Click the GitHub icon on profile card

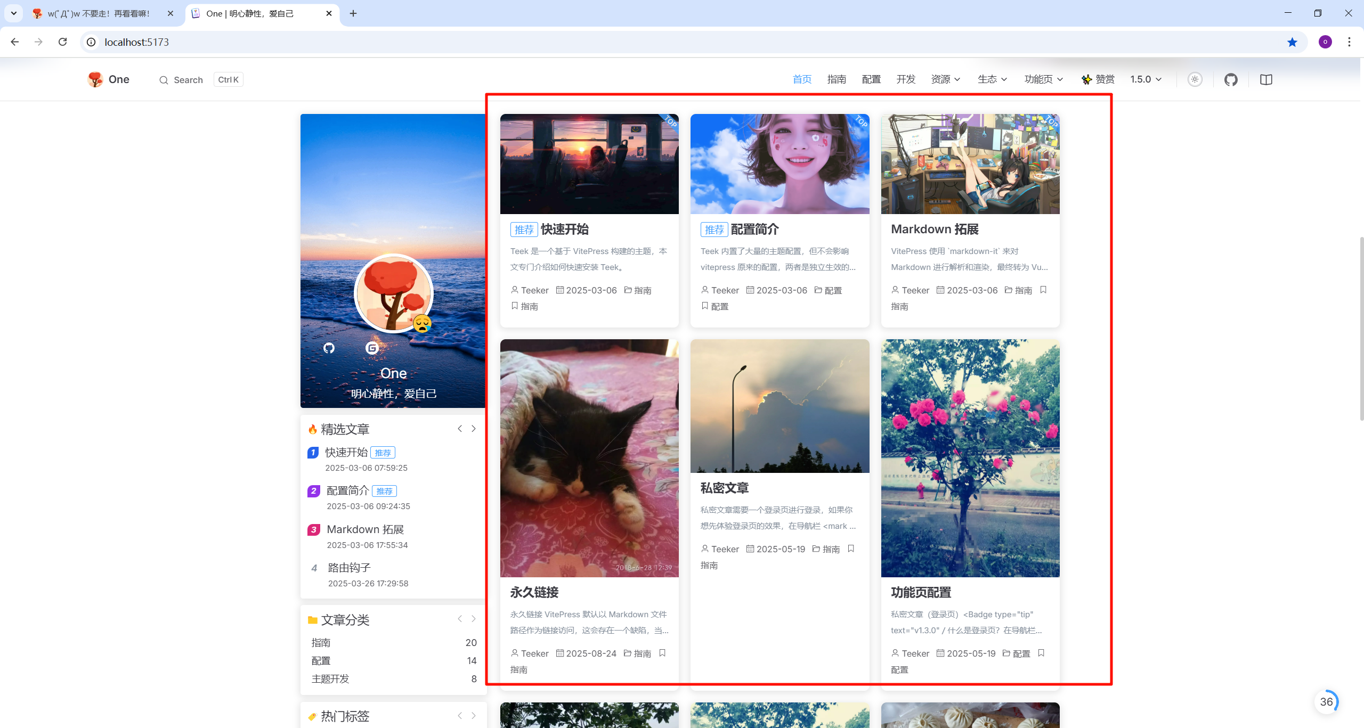tap(329, 348)
